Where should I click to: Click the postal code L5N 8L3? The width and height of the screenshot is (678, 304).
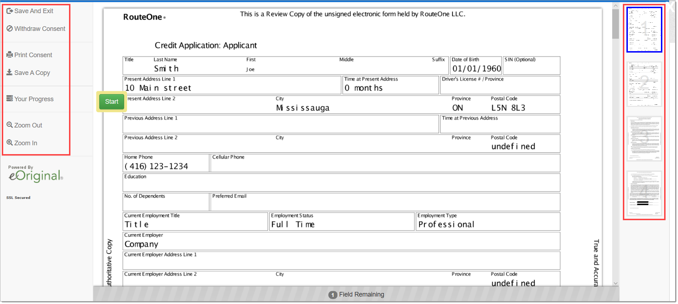pos(508,108)
